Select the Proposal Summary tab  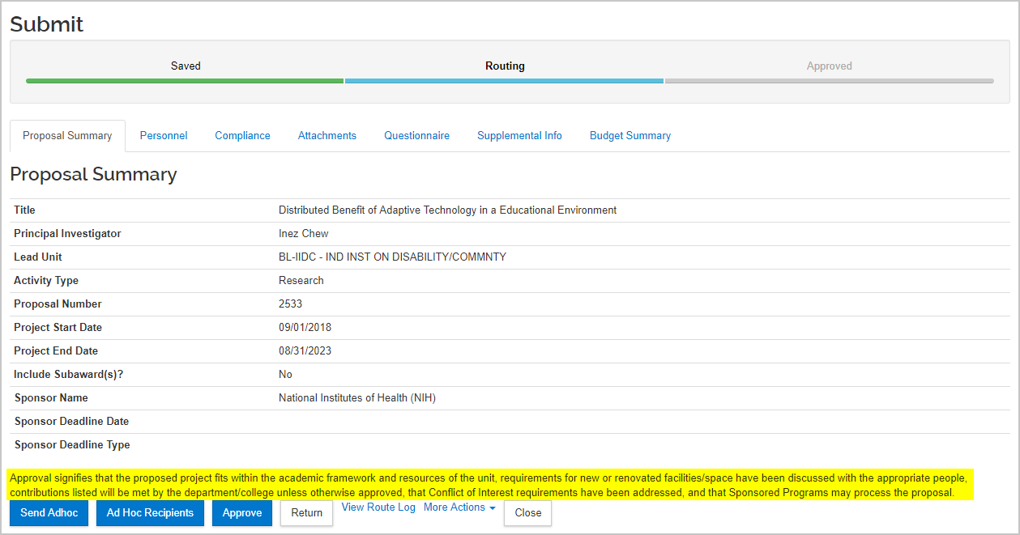point(67,135)
